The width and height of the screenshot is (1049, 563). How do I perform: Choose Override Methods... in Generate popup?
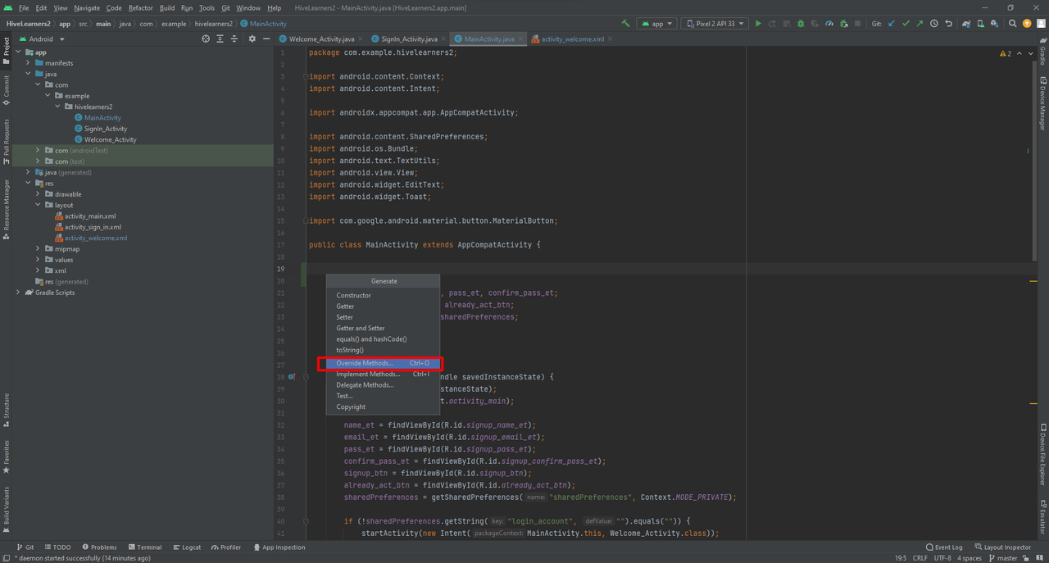[384, 363]
